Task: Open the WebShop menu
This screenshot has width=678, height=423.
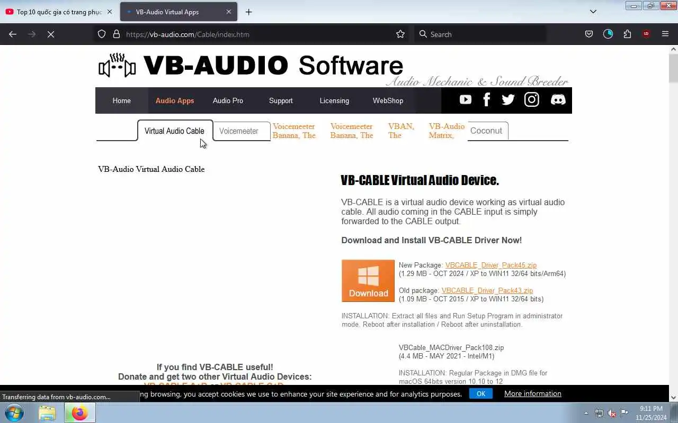Action: click(x=388, y=100)
